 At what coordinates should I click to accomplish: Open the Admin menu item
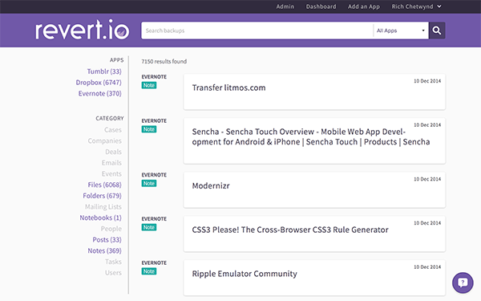click(285, 6)
